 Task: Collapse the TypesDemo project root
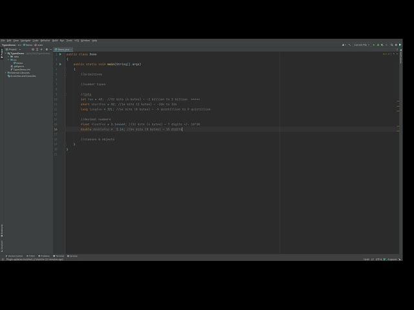click(6, 54)
